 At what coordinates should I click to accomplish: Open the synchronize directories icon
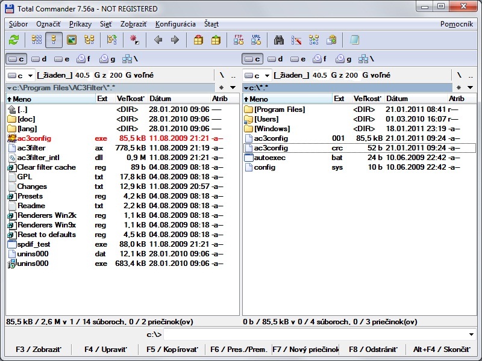(314, 40)
